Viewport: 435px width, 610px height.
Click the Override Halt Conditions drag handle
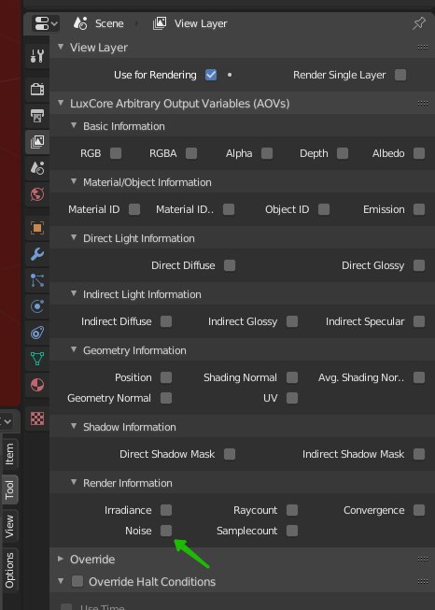point(423,582)
